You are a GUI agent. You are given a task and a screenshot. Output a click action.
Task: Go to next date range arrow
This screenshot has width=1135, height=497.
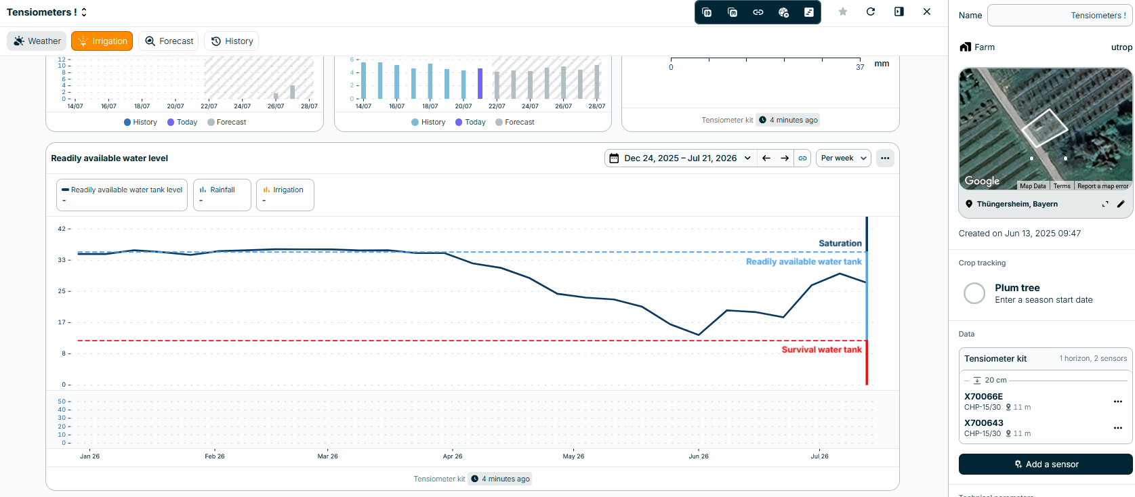coord(785,158)
